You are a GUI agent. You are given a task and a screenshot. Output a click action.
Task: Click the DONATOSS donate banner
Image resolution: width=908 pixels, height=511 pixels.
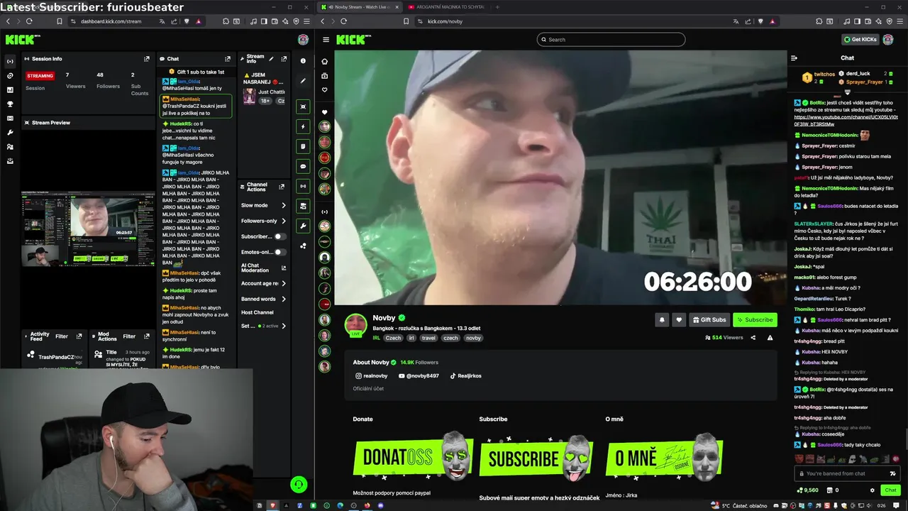(x=413, y=456)
